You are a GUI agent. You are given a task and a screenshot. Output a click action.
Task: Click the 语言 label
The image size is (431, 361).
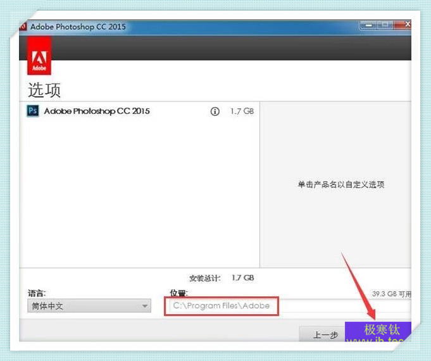click(37, 293)
